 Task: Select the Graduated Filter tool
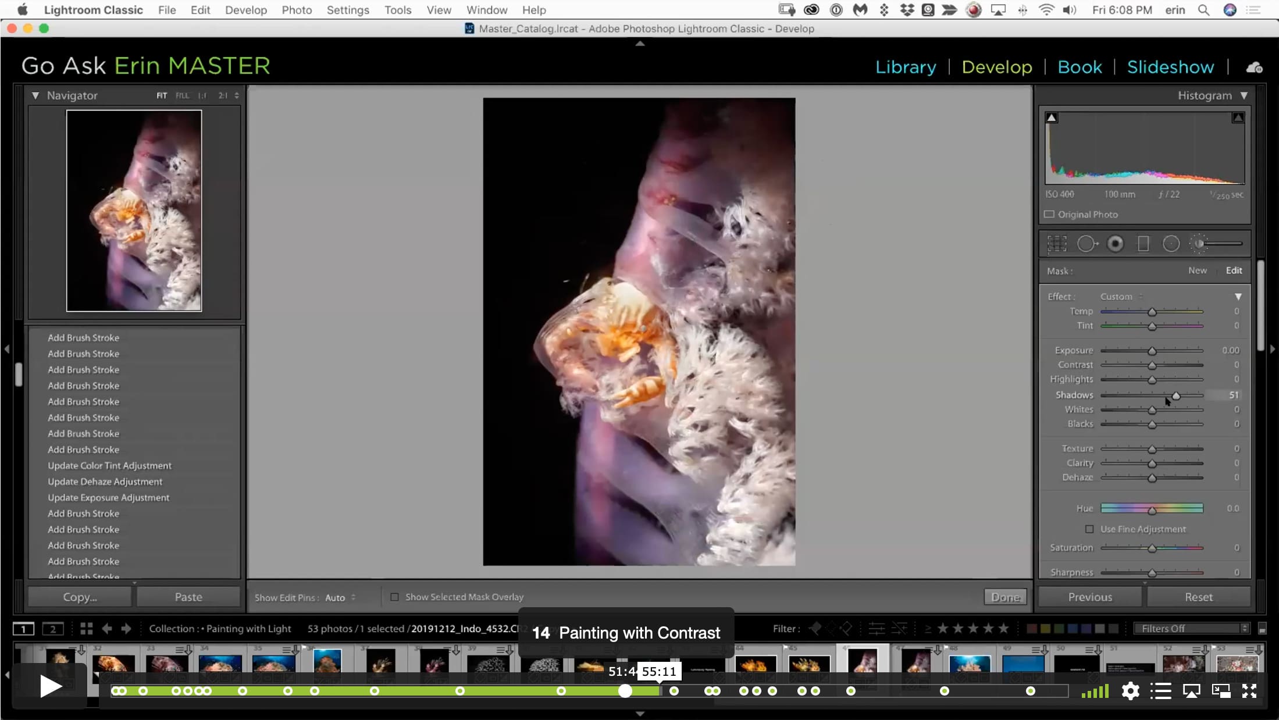tap(1143, 244)
